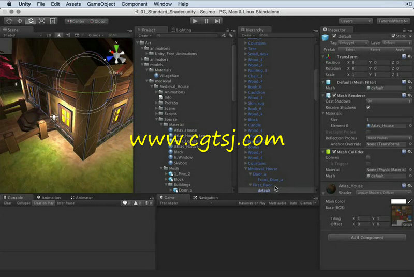The image size is (414, 277).
Task: Click Project search by label icon
Action: [x=230, y=35]
